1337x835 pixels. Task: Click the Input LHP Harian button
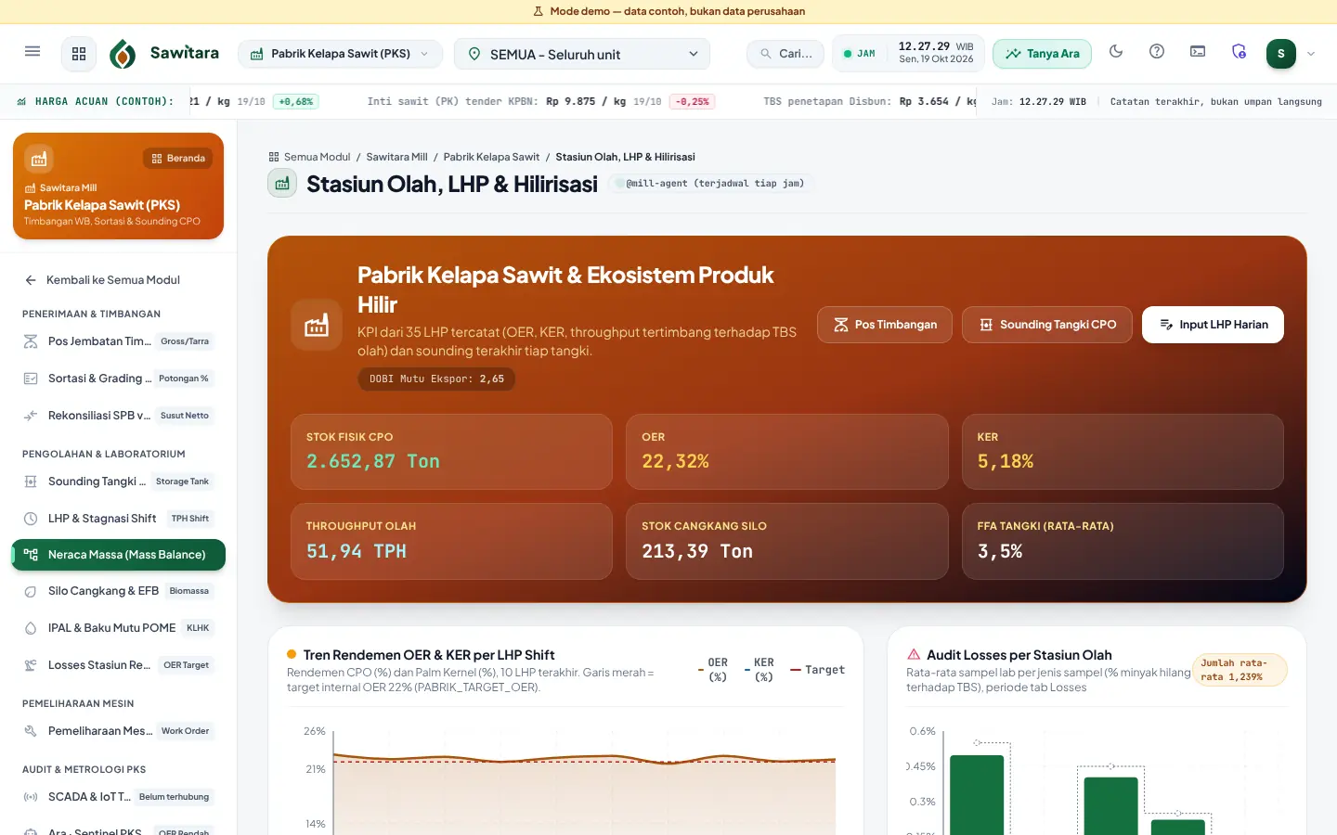[x=1213, y=325]
